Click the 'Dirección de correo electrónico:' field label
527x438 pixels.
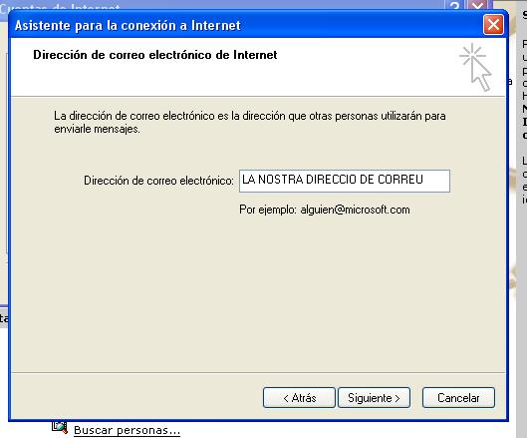point(158,181)
